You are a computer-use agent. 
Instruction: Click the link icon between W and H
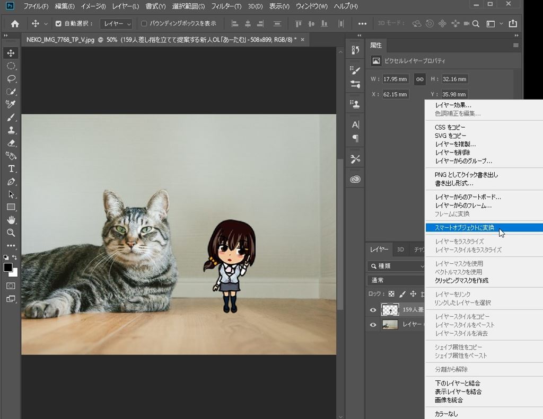pos(419,79)
